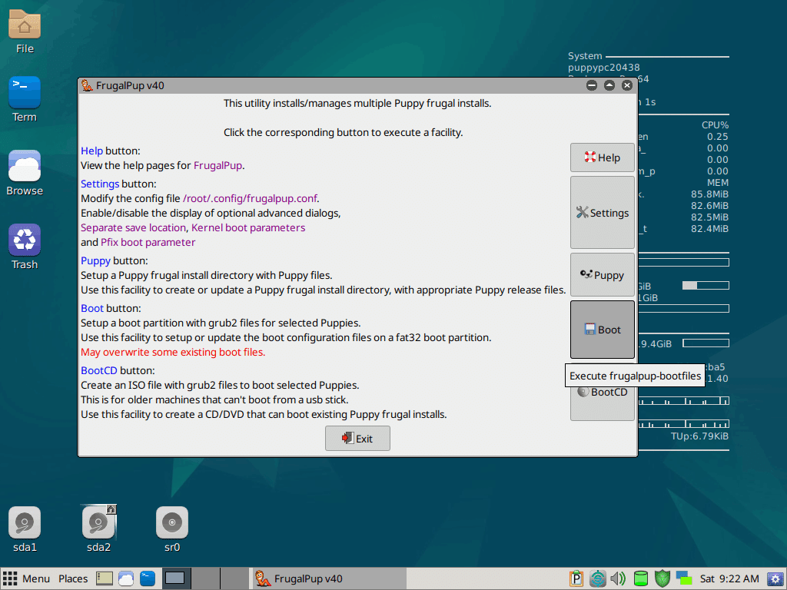Open the network monitors tray icon

pyautogui.click(x=683, y=578)
